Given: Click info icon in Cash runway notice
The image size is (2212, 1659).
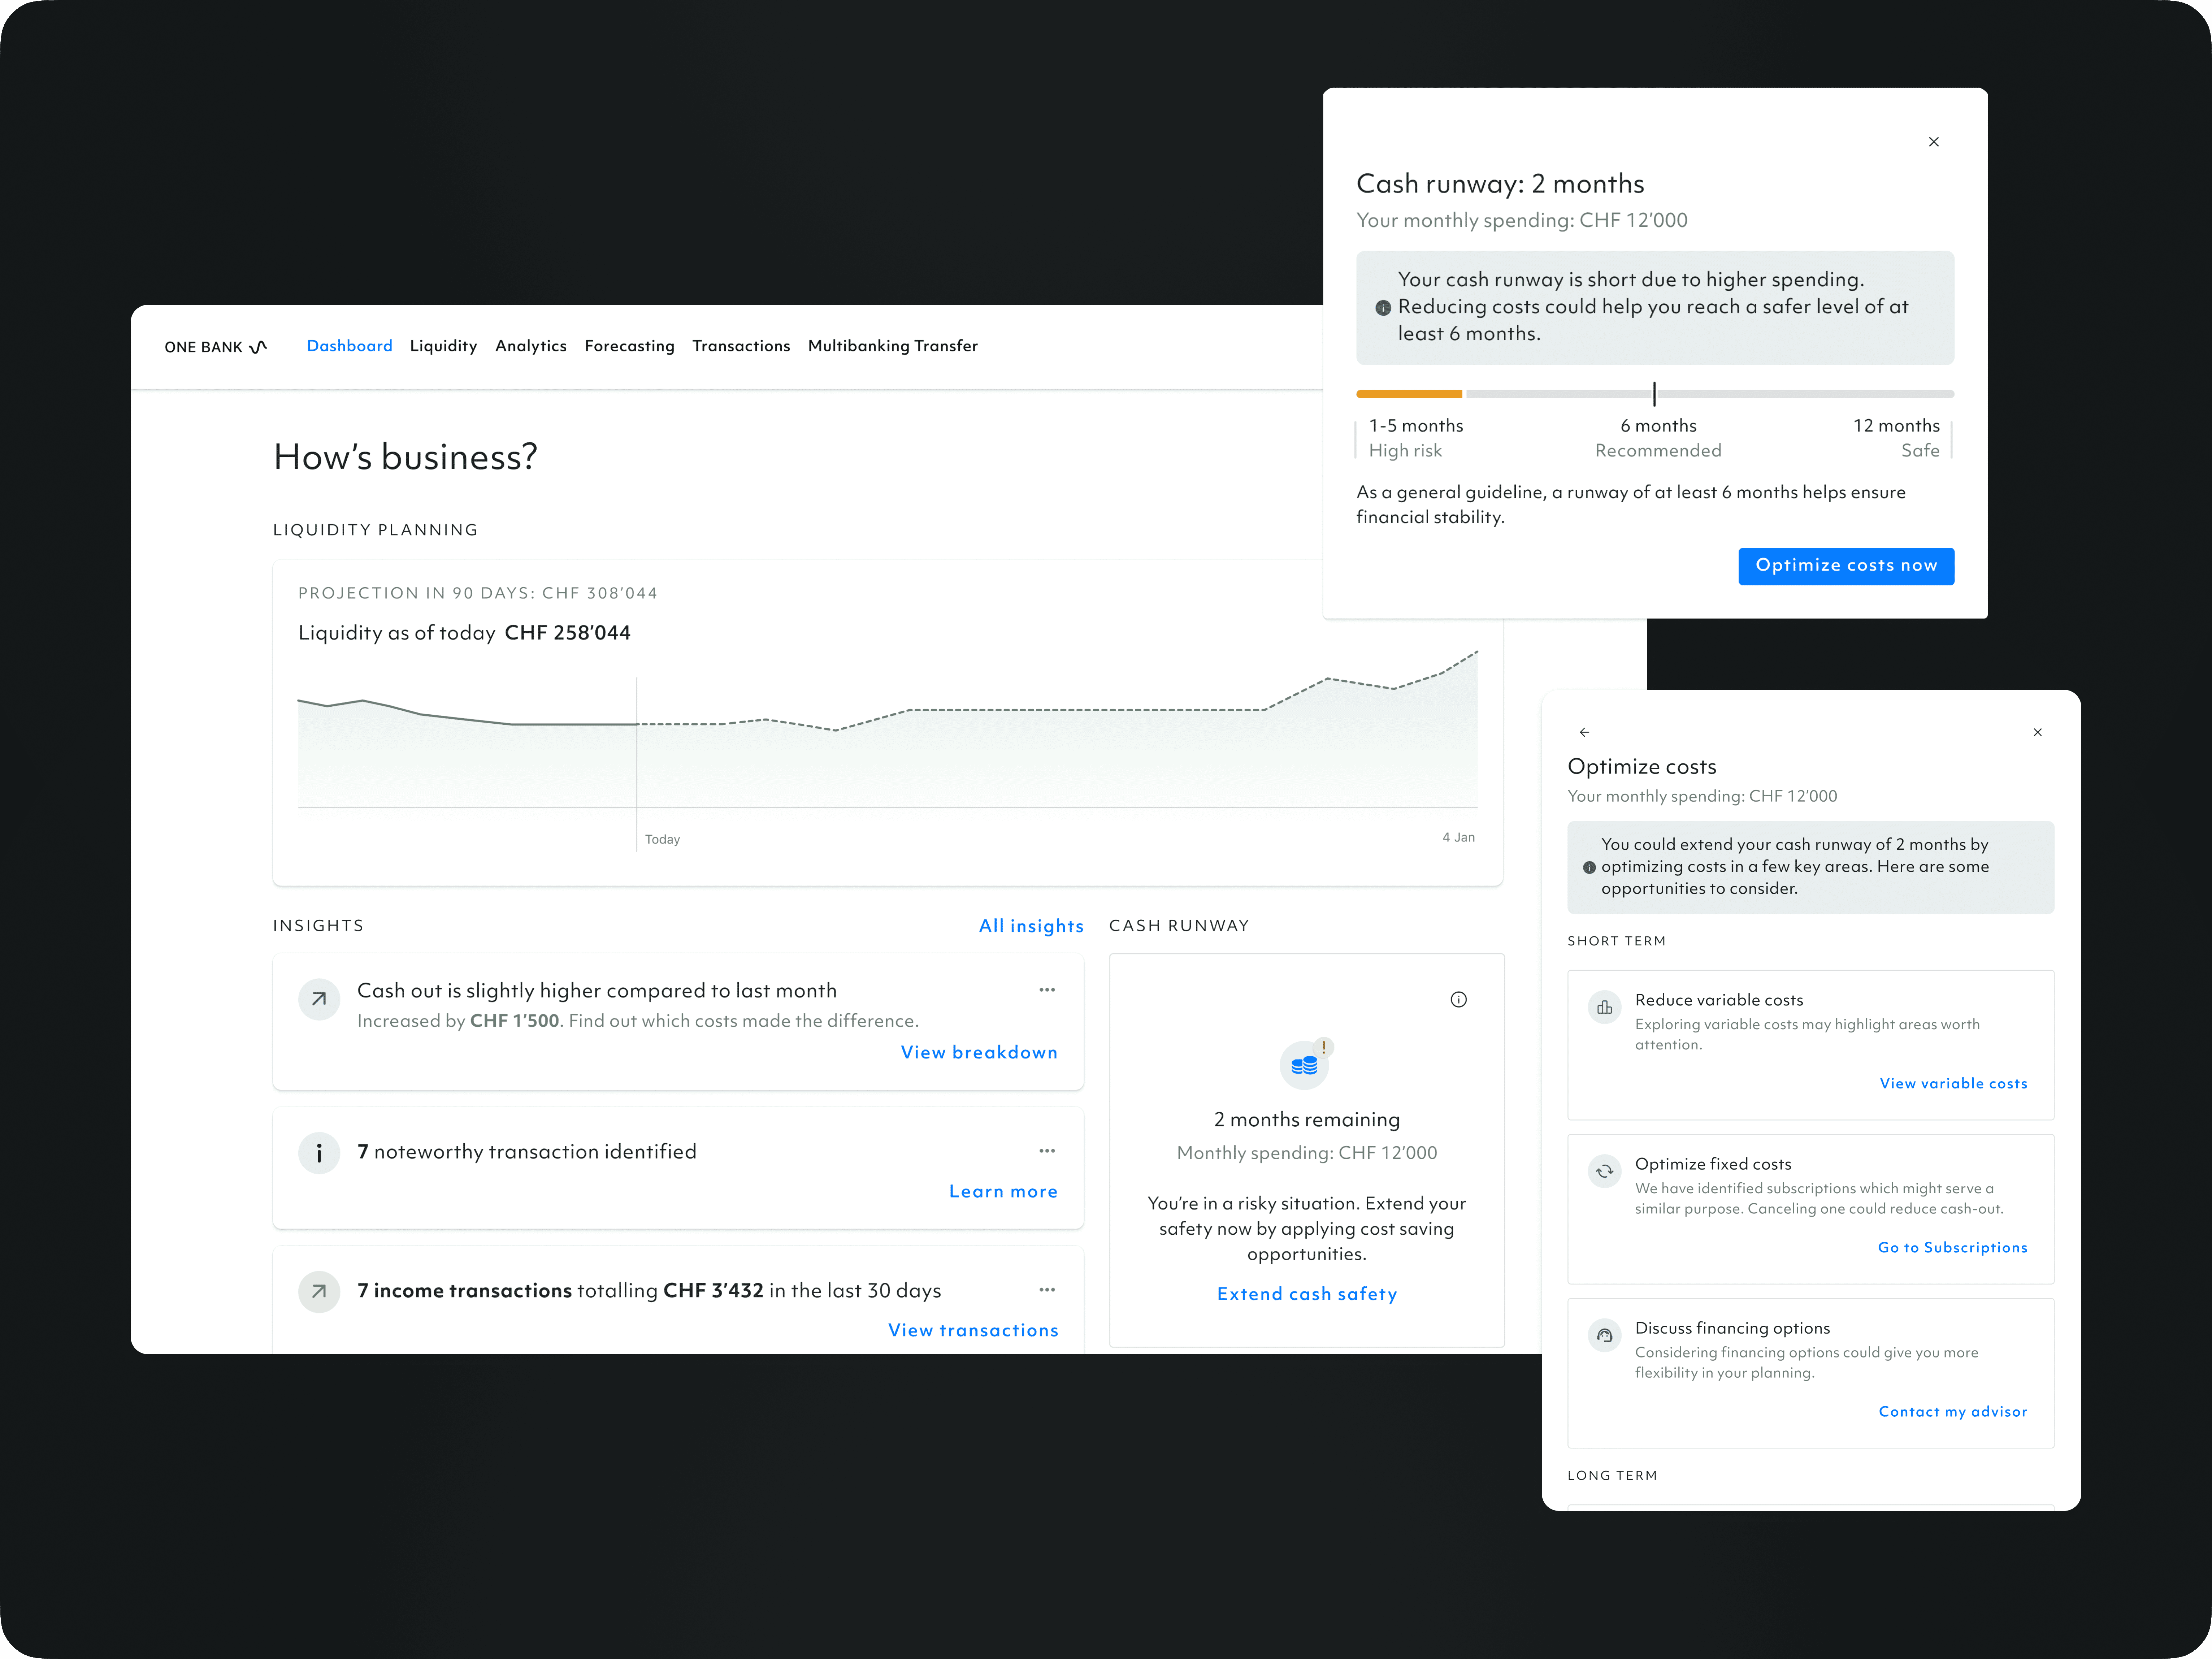Looking at the screenshot, I should pyautogui.click(x=1383, y=308).
